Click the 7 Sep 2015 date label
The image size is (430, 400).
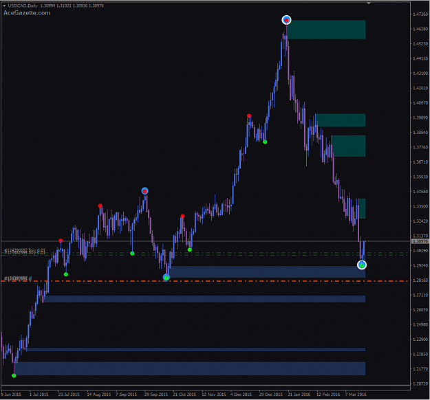126,395
